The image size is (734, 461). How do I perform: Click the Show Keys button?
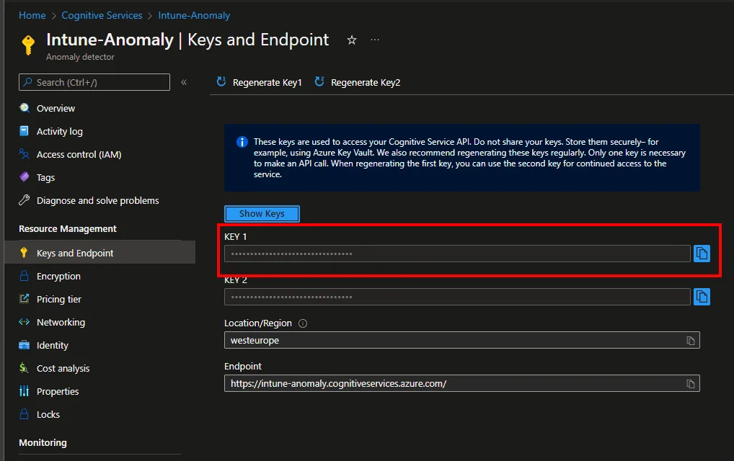(x=262, y=214)
